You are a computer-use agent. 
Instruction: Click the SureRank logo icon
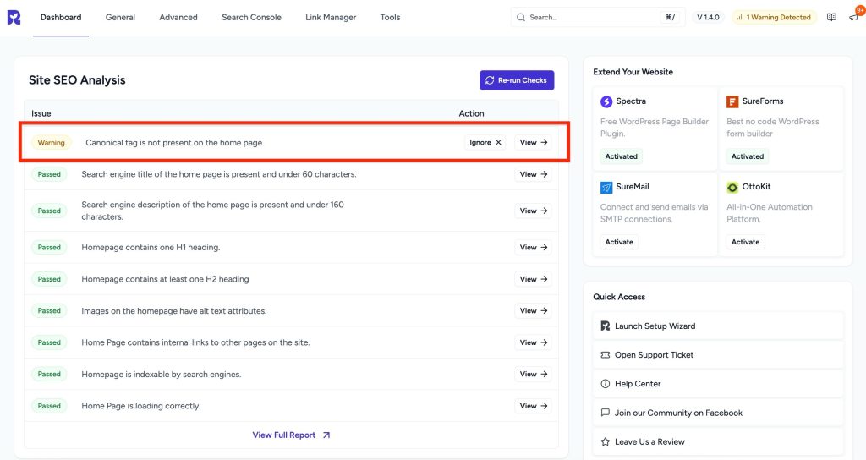pyautogui.click(x=14, y=17)
